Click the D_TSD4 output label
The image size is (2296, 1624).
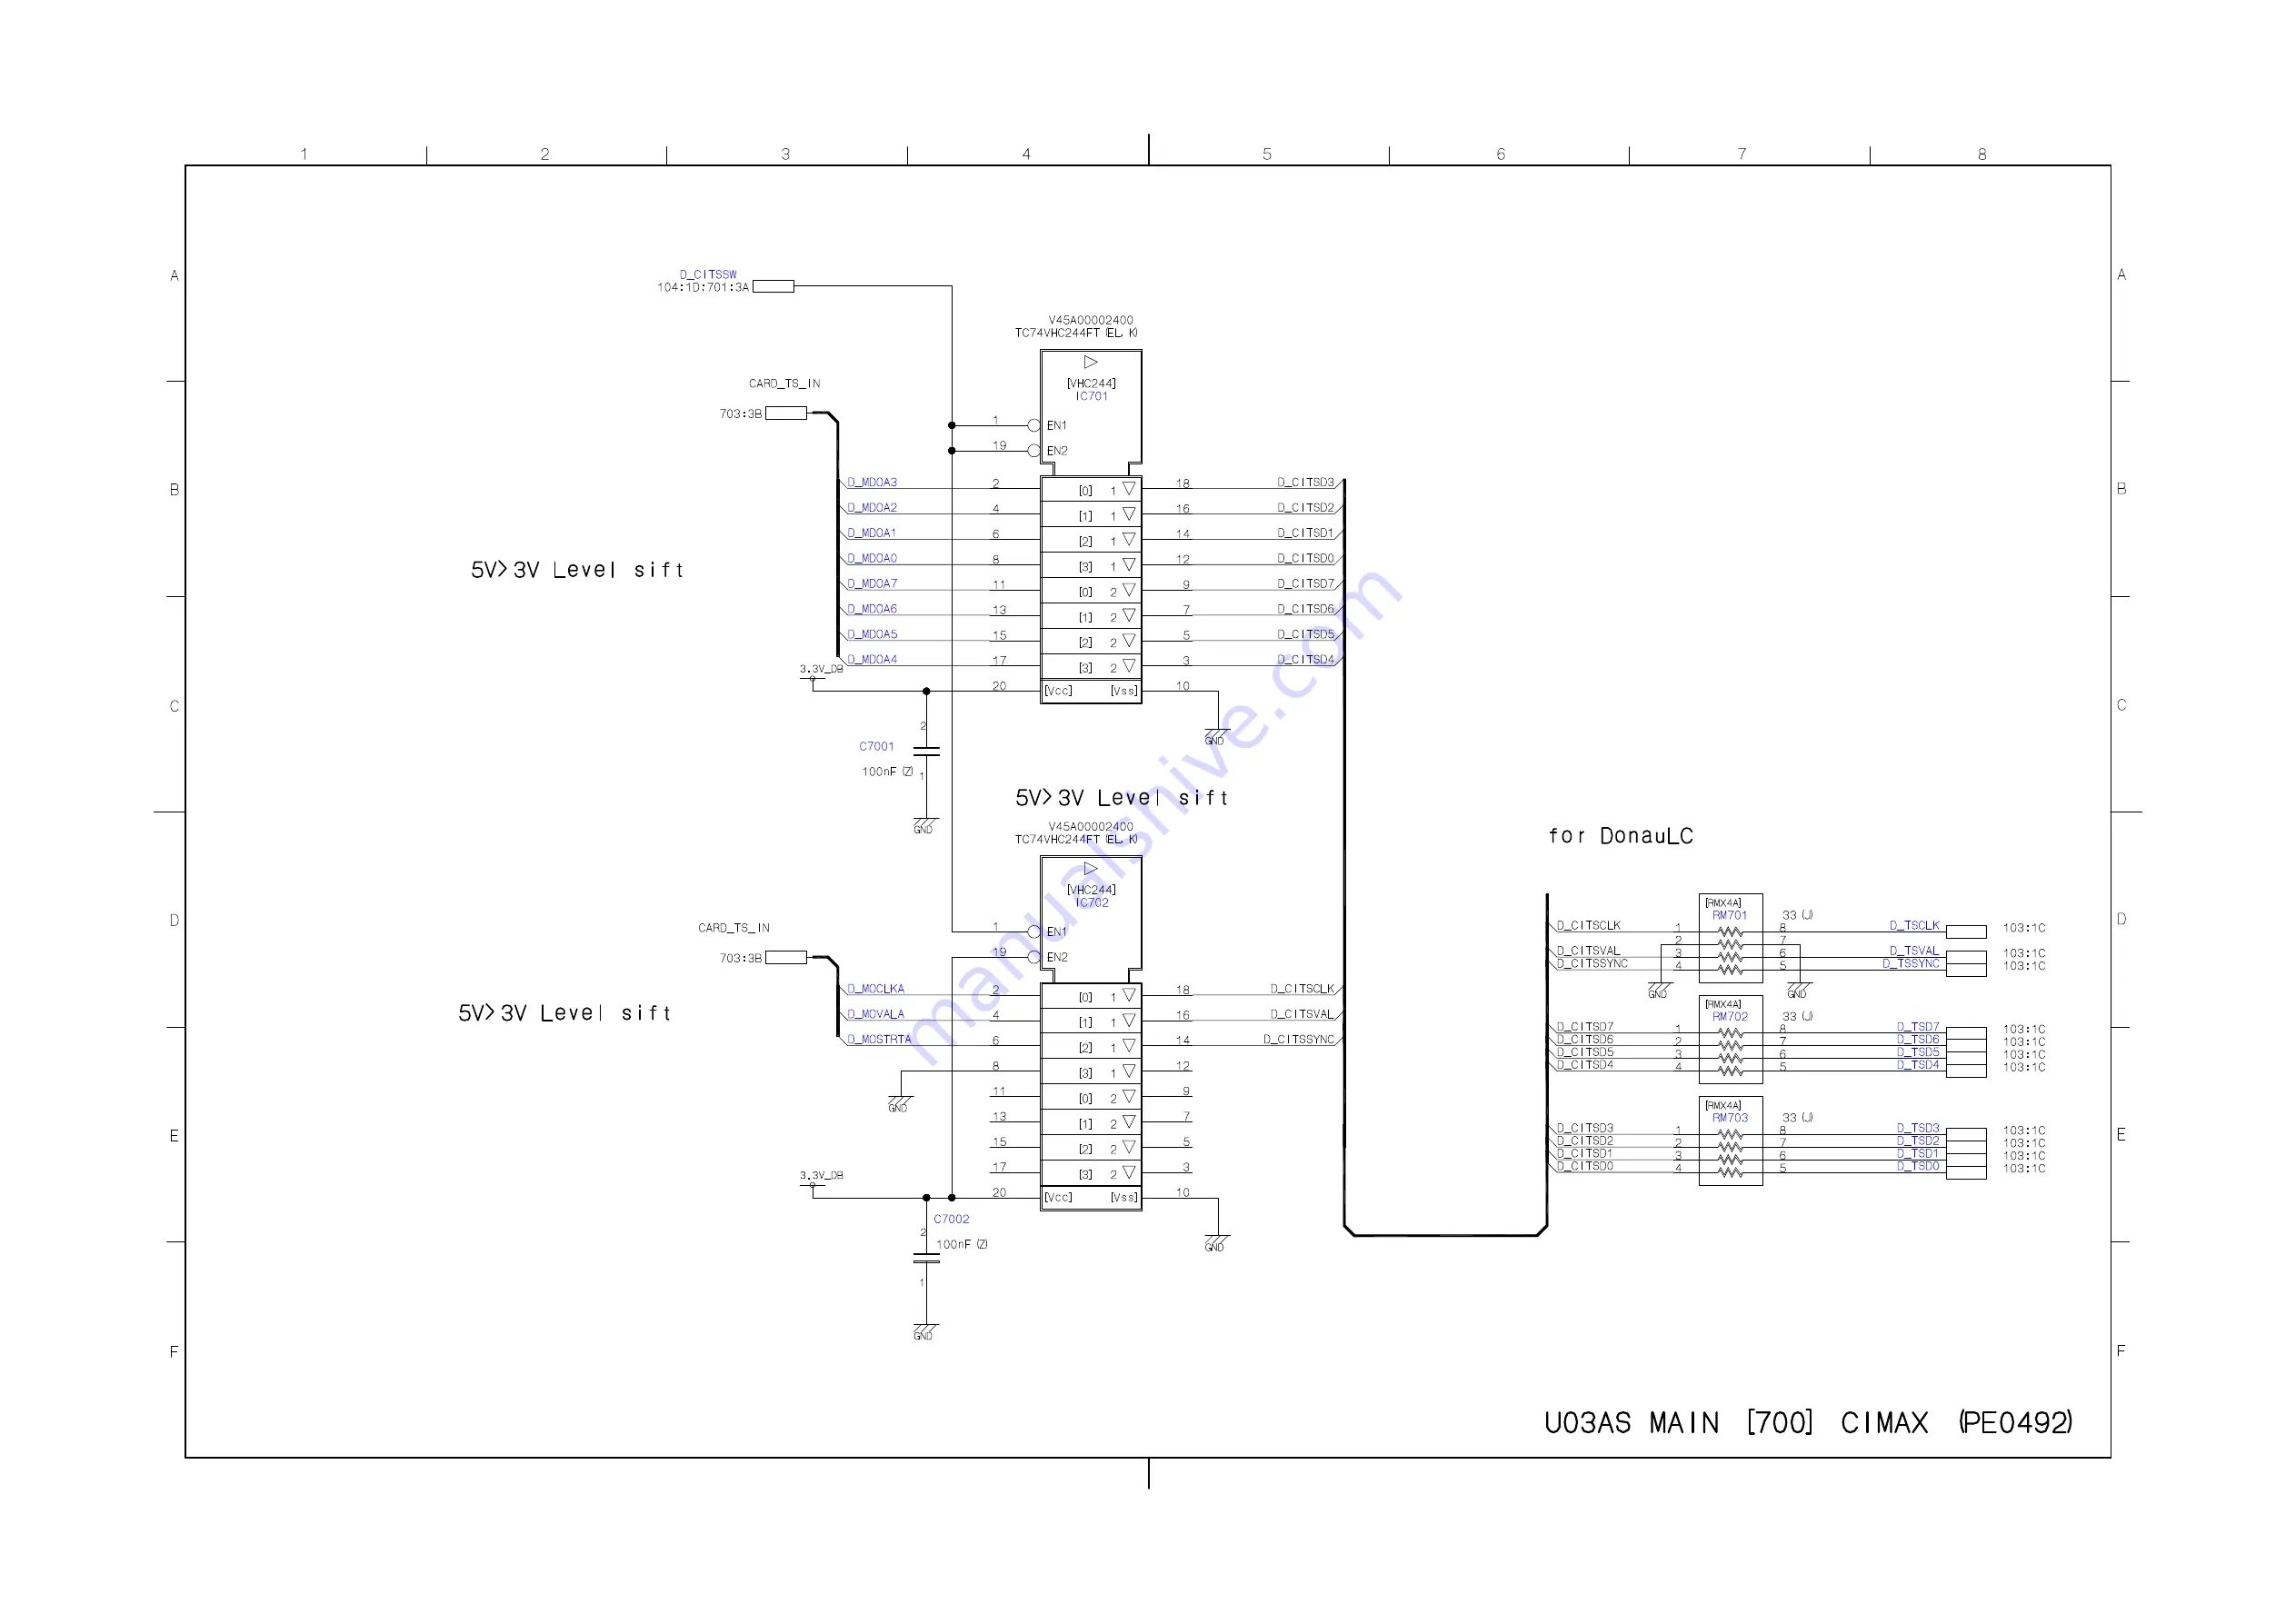[1918, 1064]
